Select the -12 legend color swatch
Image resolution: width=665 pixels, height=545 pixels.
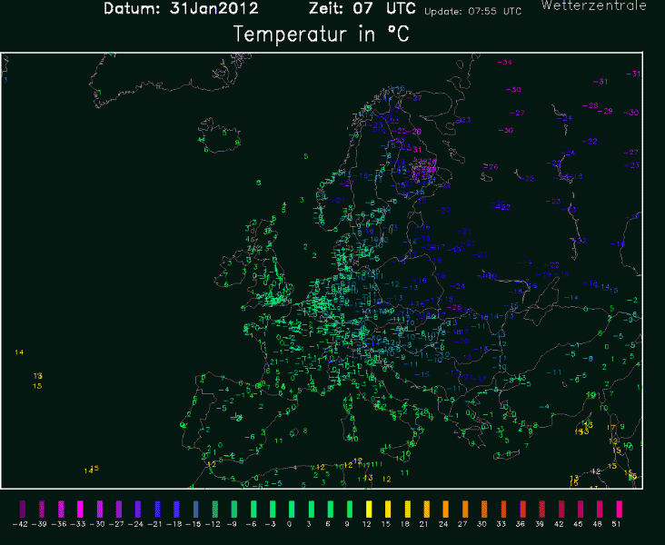[215, 508]
